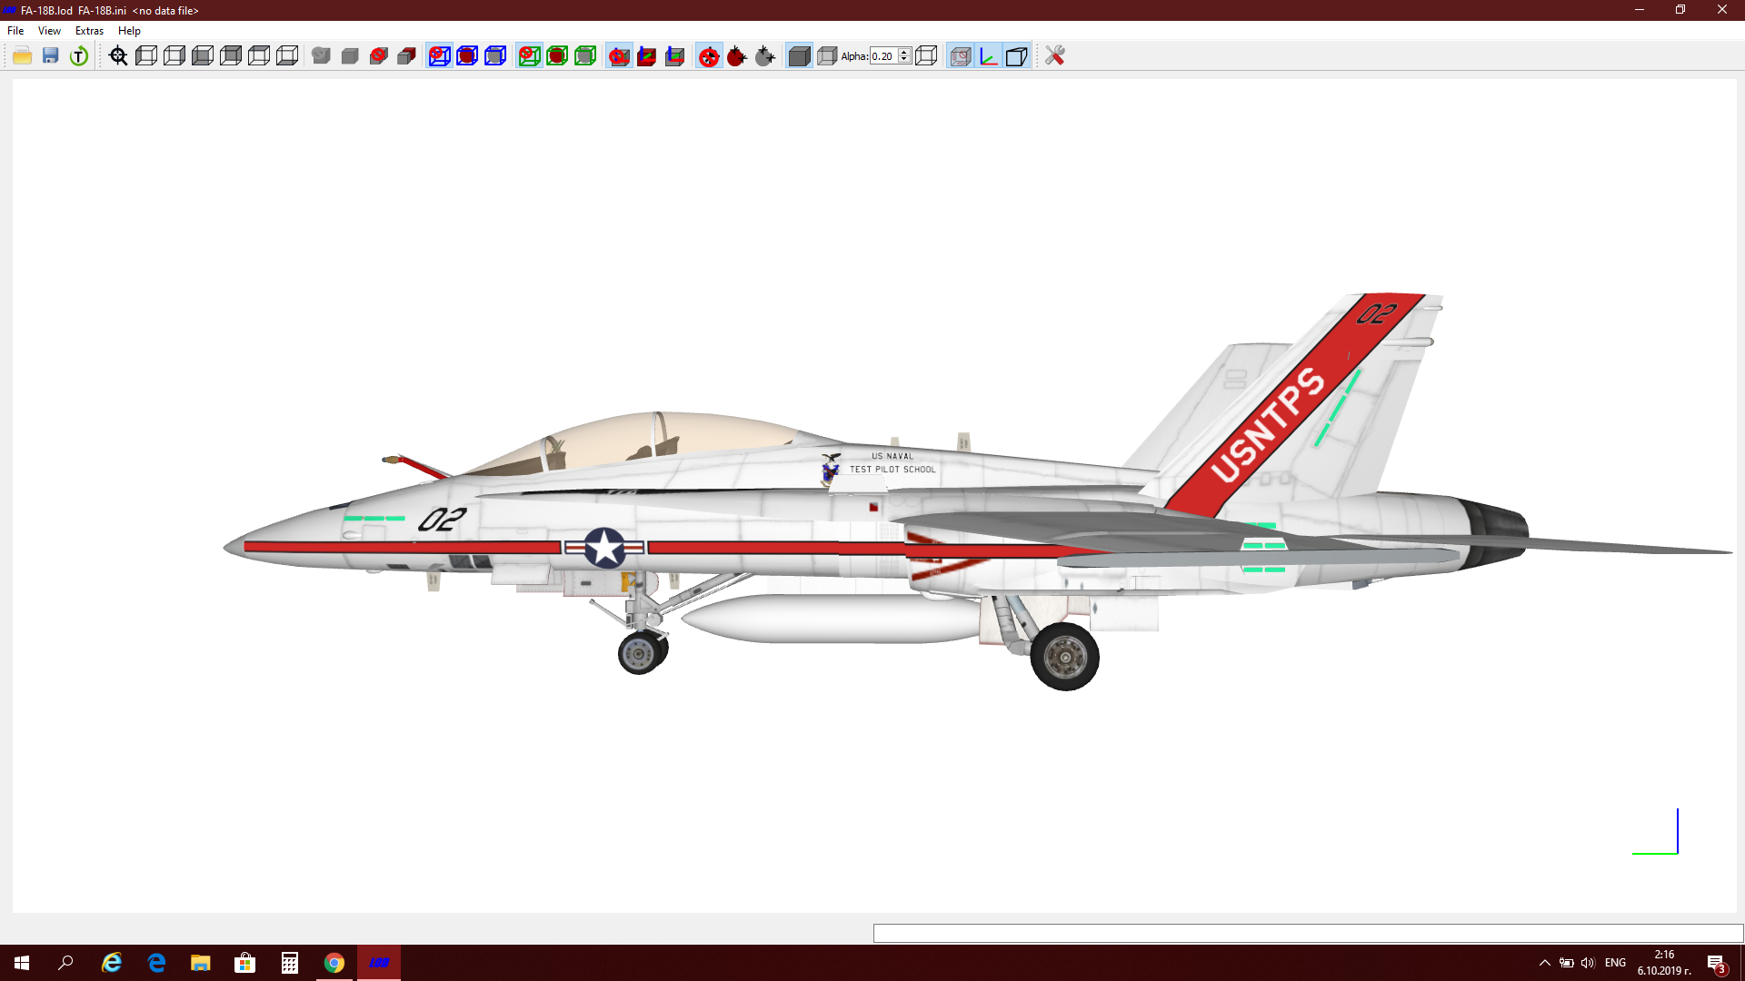Select the gray cube with axes icon

675,56
